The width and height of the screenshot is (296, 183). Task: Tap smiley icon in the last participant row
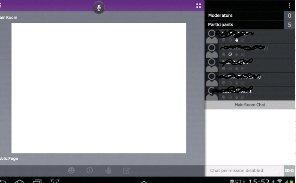[224, 97]
